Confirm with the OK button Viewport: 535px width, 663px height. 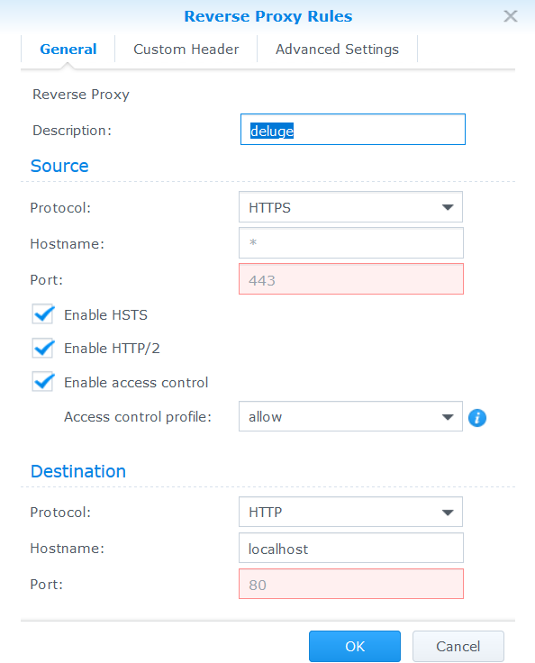click(354, 646)
